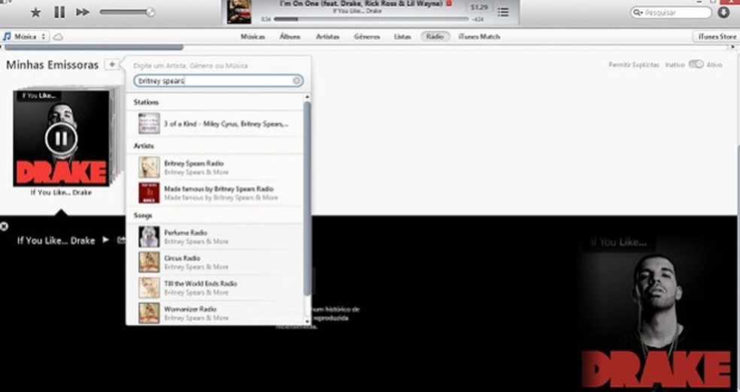Click the star favorite icon
Image resolution: width=740 pixels, height=392 pixels.
(x=35, y=12)
